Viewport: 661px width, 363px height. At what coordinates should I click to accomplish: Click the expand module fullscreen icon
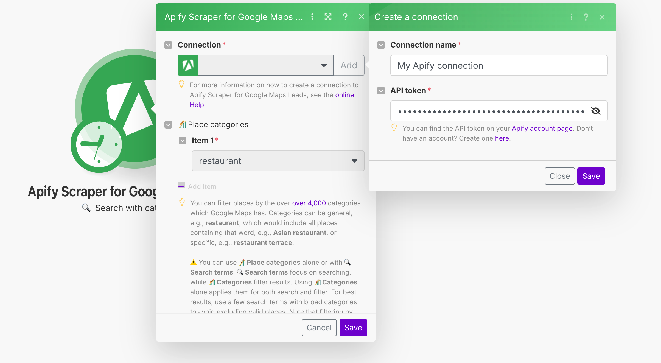click(328, 17)
